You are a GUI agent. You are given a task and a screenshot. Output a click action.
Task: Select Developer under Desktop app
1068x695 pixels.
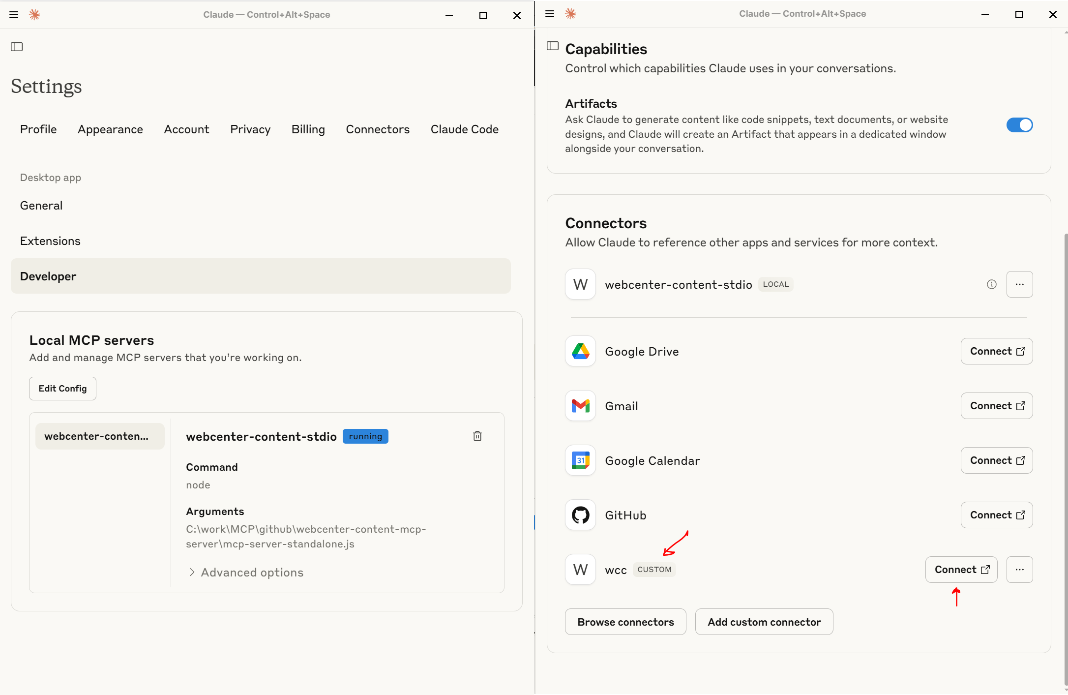tap(261, 276)
